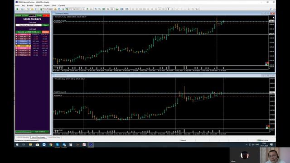Open the Сервис menu

(x=47, y=5)
